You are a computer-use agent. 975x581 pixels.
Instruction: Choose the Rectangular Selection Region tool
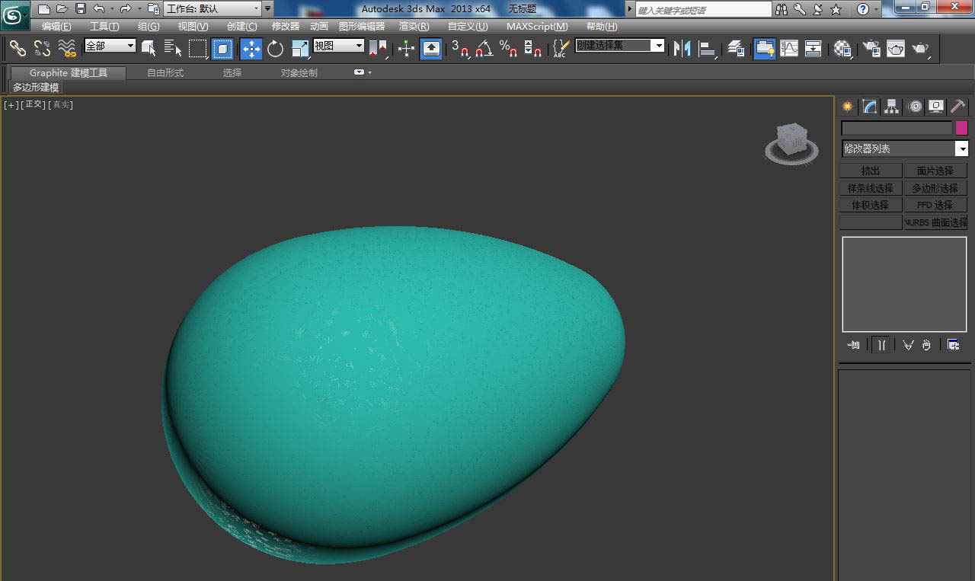point(198,49)
